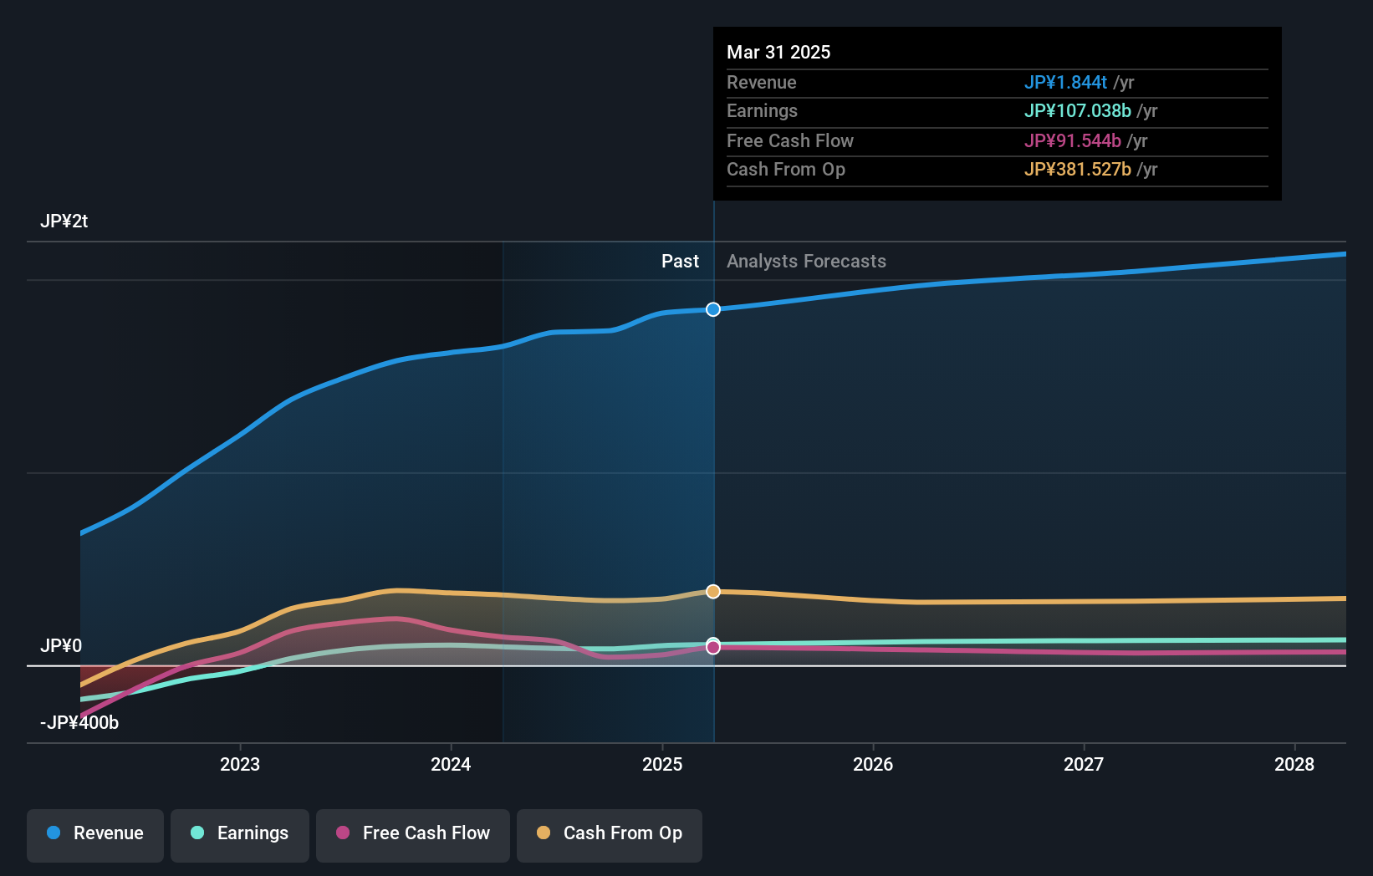
Task: Click the 2024 x-axis label
Action: (451, 764)
